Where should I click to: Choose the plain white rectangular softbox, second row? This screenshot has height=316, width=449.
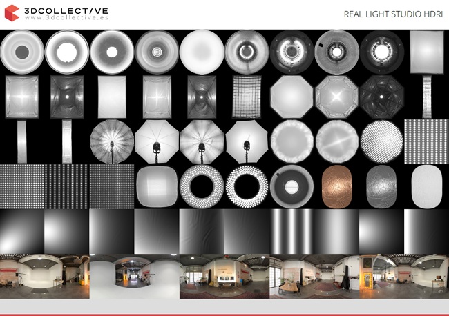point(112,97)
